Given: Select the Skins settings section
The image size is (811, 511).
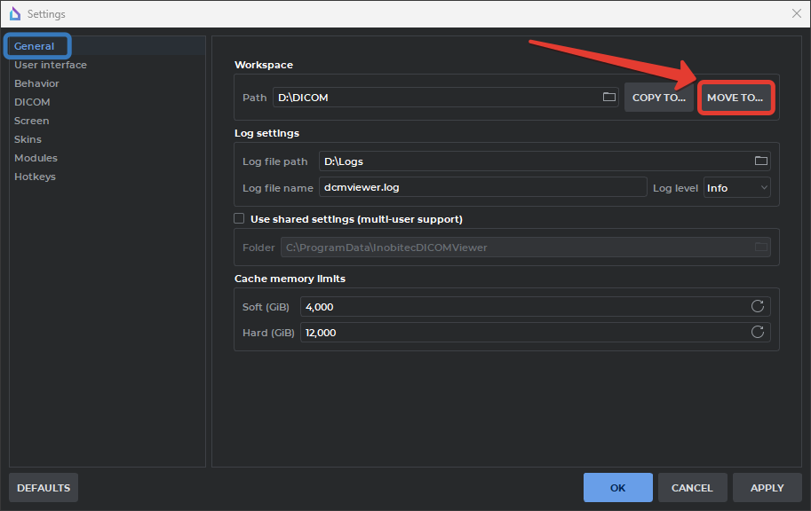Looking at the screenshot, I should click(28, 139).
